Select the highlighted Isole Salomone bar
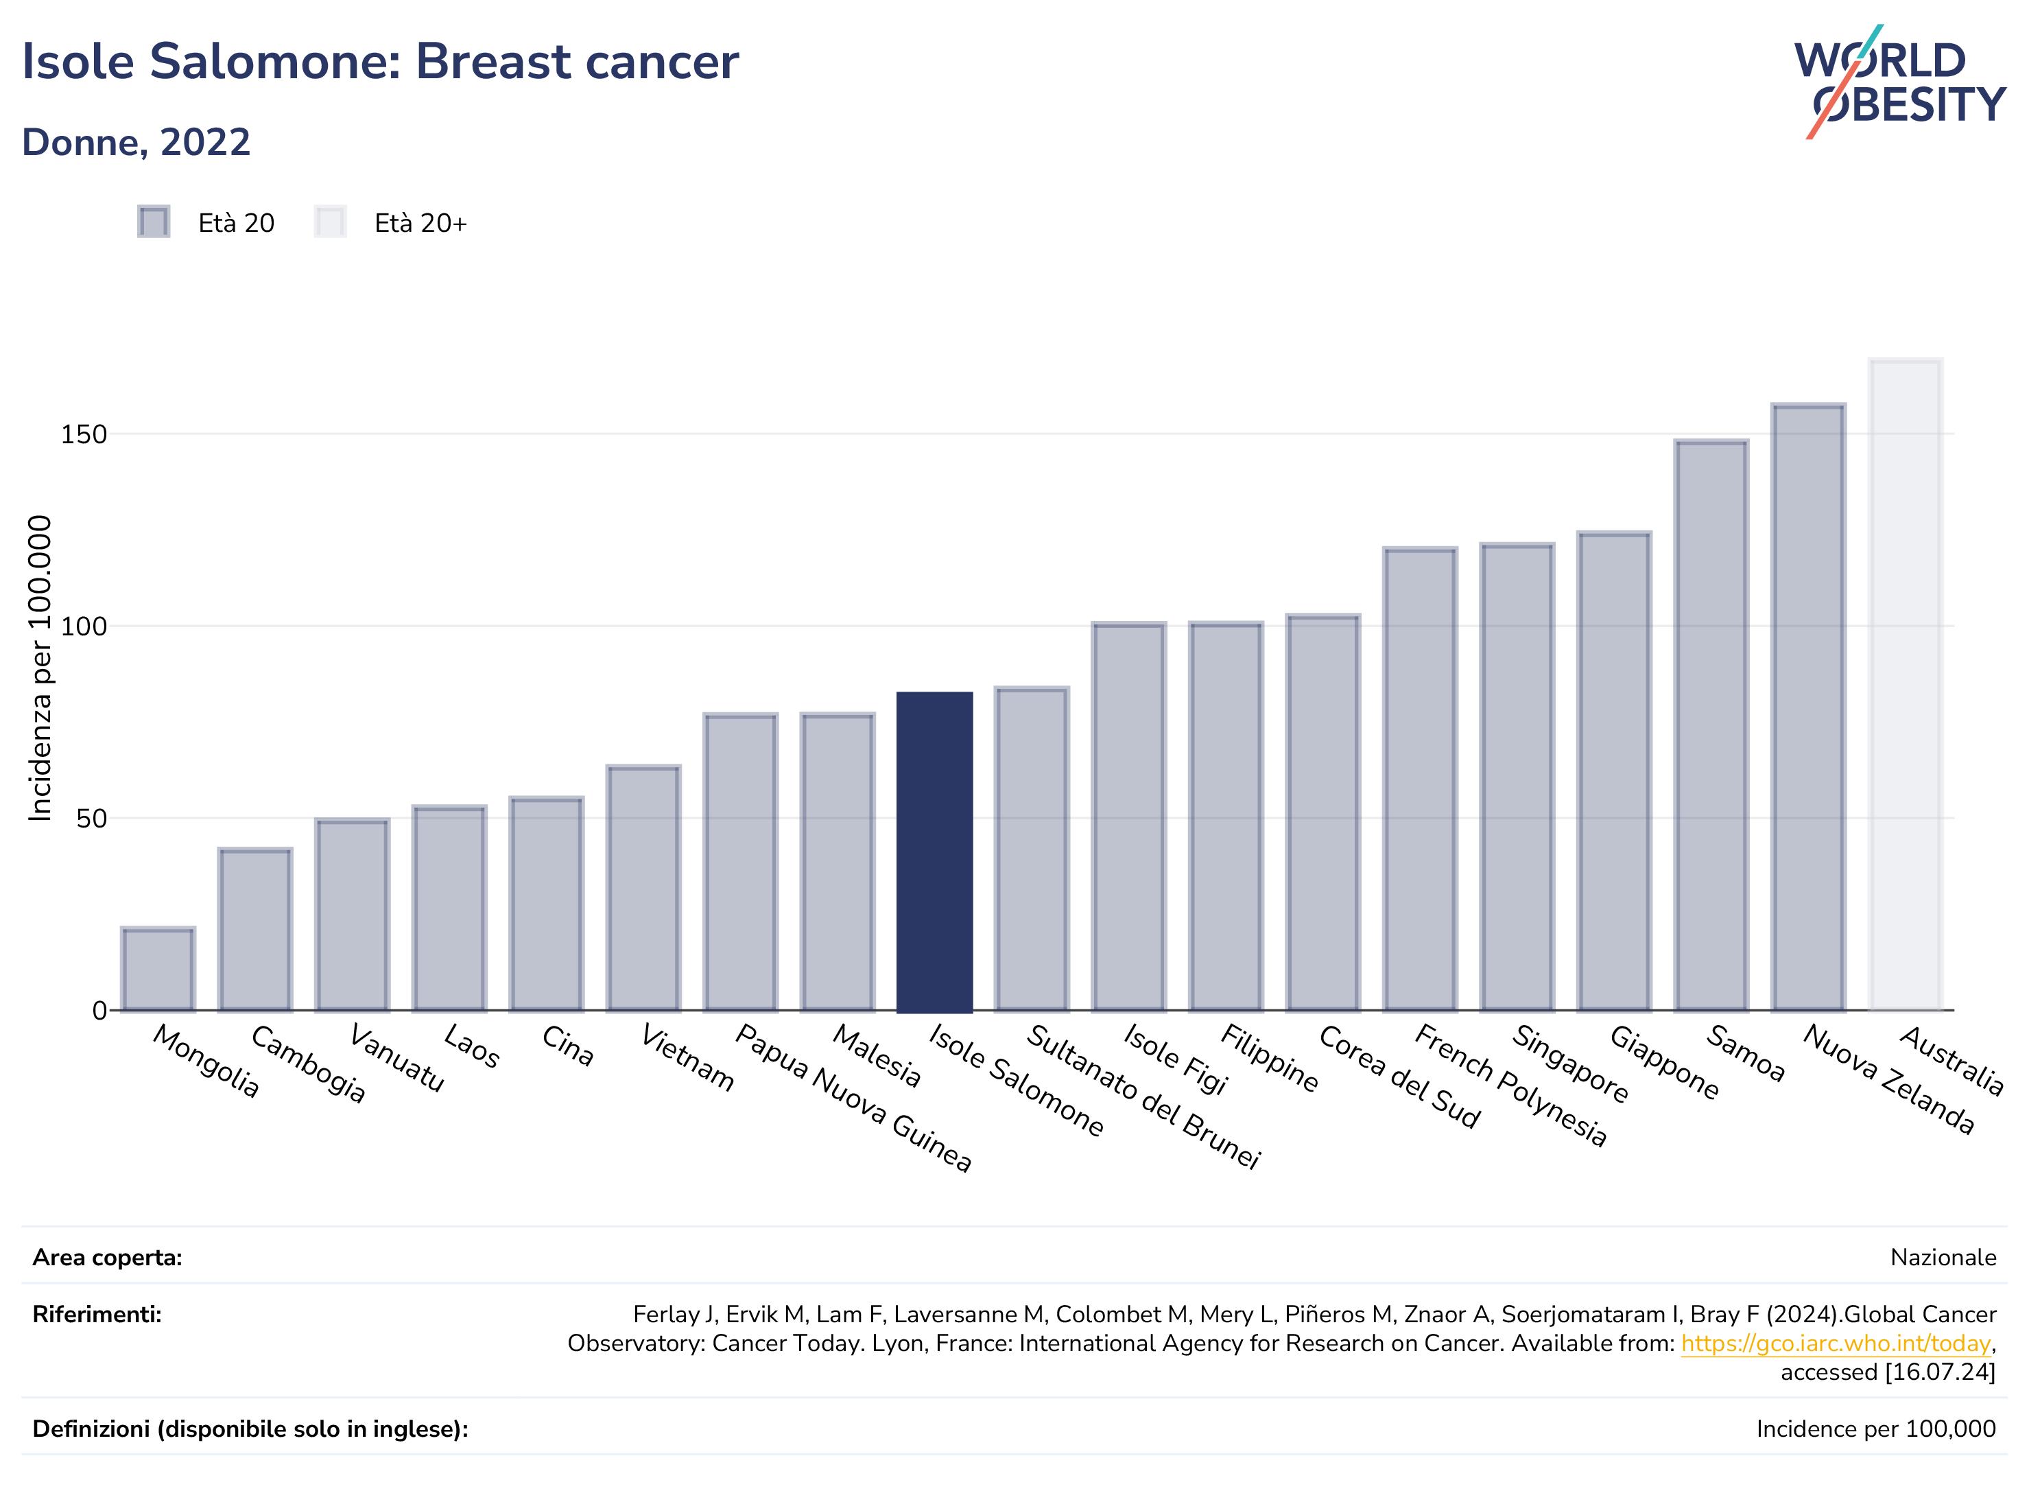Viewport: 2029px width, 1491px height. click(x=935, y=852)
